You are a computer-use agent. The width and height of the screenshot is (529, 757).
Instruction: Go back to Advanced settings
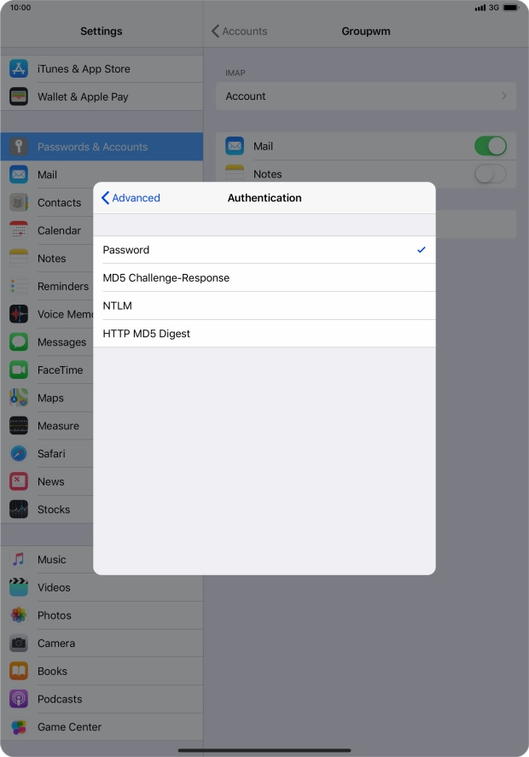click(x=131, y=198)
